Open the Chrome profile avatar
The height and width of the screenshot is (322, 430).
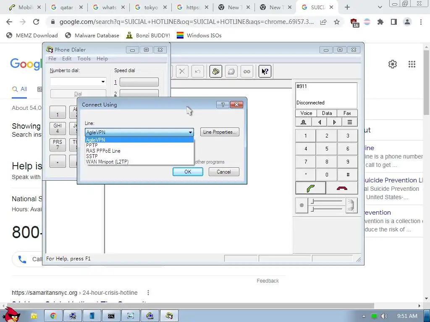pyautogui.click(x=407, y=22)
